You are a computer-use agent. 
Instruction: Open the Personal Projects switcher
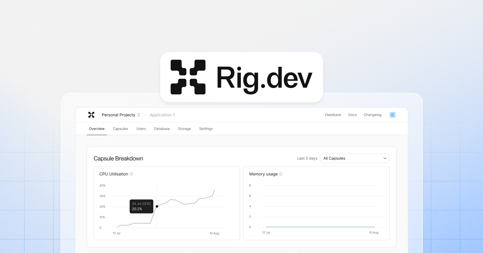[121, 115]
